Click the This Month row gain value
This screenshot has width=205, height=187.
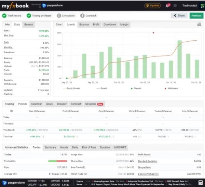(x=31, y=130)
